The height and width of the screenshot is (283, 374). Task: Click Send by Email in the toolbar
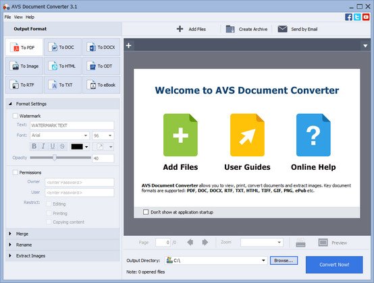point(298,29)
